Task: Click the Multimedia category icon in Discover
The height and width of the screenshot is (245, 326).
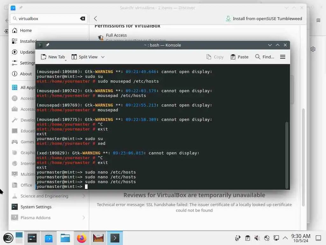Action: coord(15,174)
